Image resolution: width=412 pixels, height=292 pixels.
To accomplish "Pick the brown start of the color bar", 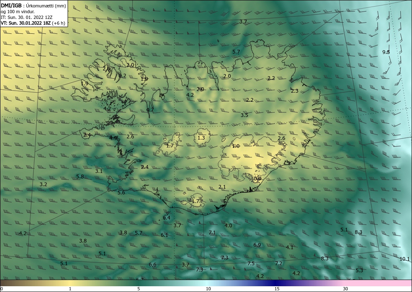I will click(x=8, y=283).
